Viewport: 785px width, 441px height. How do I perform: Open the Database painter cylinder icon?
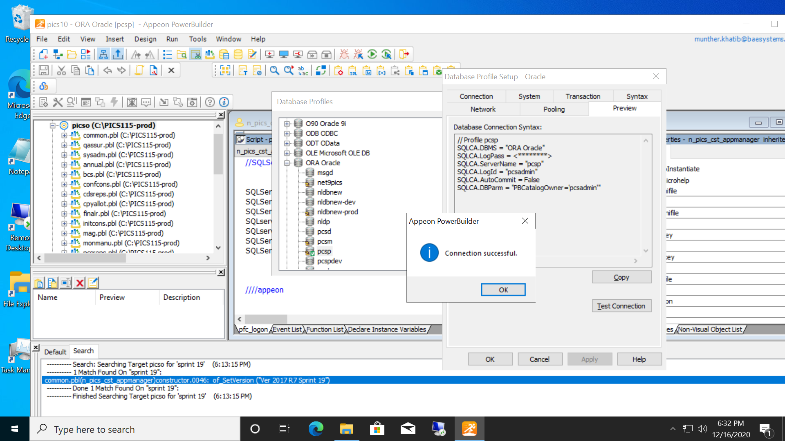point(238,54)
